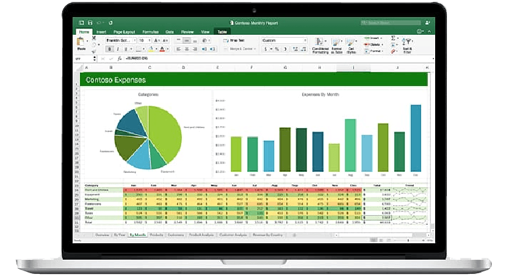Switch to the Data ribbon tab

coord(170,32)
